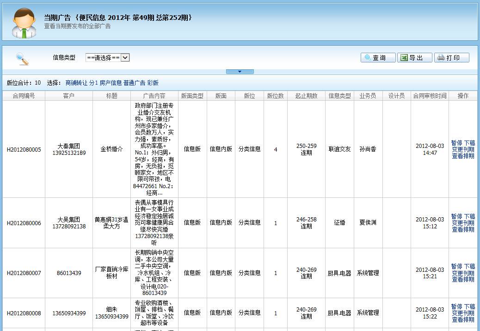Click the 合同审核时间 column header
This screenshot has width=480, height=331.
(x=430, y=96)
